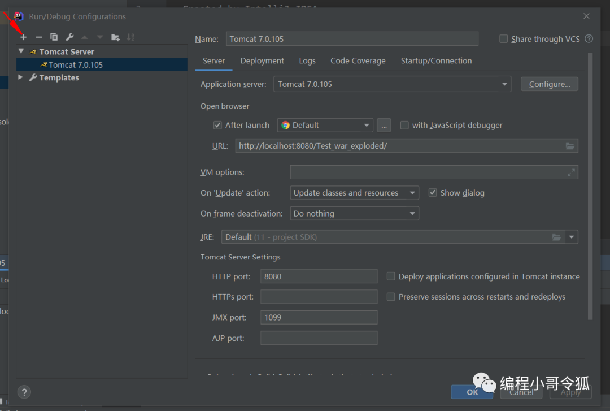Select the Tomcat 7.0.105 configuration item
This screenshot has height=411, width=610.
tap(102, 64)
